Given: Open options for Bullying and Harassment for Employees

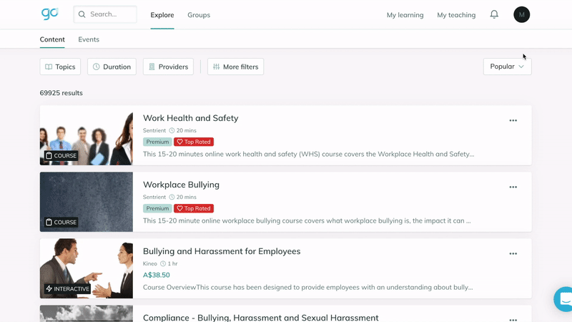Looking at the screenshot, I should 513,254.
